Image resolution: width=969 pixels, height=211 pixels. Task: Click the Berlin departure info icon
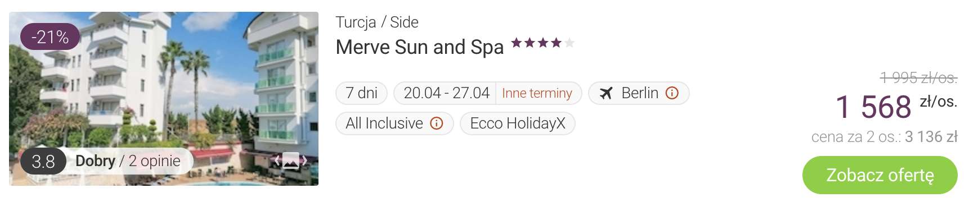pos(672,93)
